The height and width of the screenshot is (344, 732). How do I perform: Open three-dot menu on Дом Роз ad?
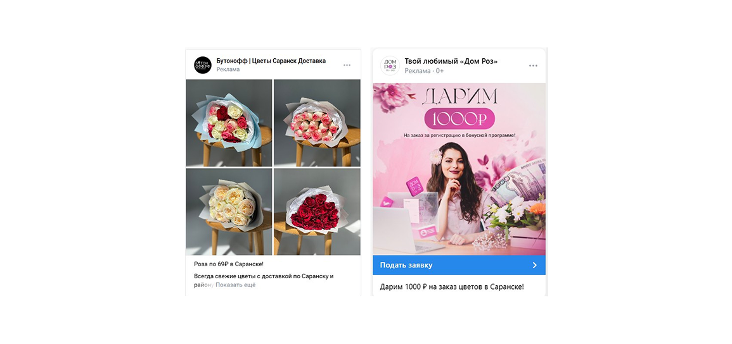(x=533, y=66)
